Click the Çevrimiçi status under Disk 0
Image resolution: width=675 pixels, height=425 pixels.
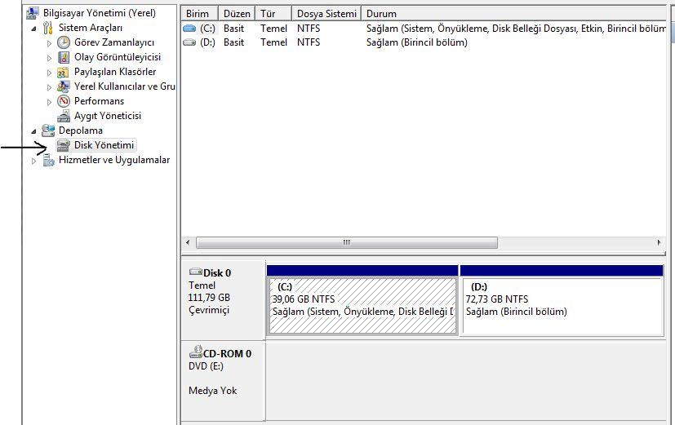coord(209,310)
